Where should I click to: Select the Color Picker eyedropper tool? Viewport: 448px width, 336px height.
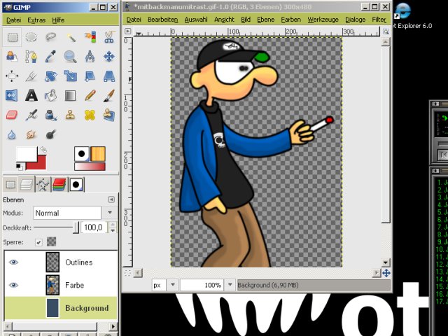pyautogui.click(x=51, y=57)
